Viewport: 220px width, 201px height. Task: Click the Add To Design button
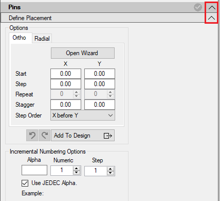coord(83,136)
